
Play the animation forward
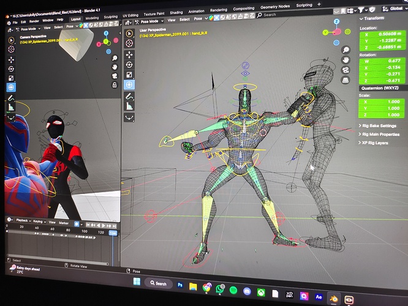click(104, 225)
